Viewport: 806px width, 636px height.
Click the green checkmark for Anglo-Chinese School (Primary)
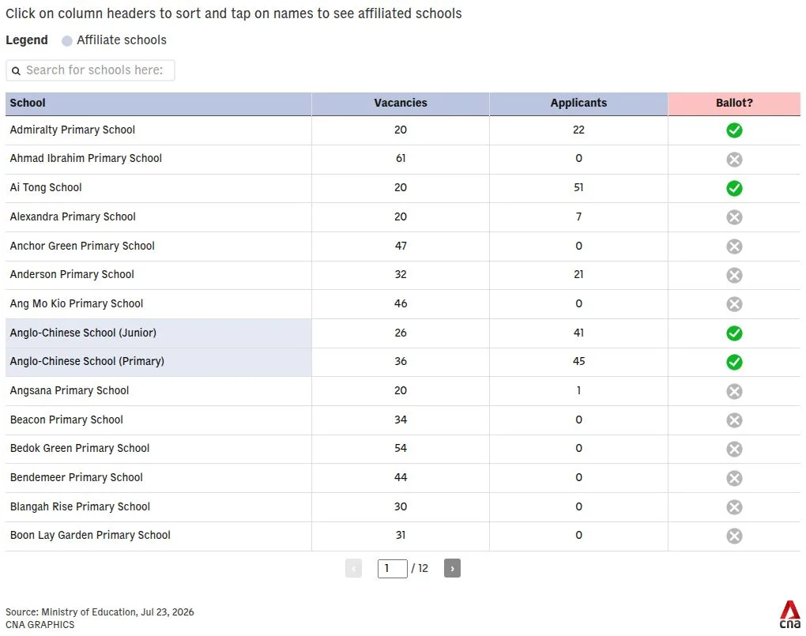734,362
